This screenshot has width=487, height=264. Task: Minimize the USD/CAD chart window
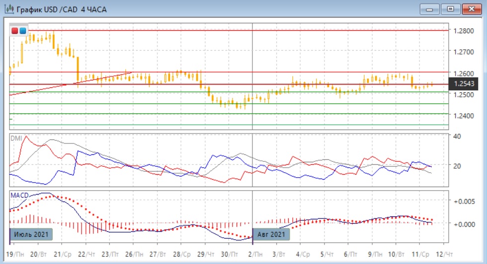[x=430, y=9]
